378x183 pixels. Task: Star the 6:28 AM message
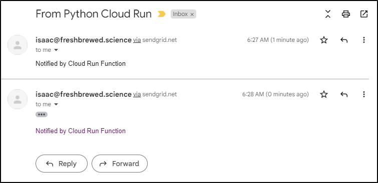[324, 94]
